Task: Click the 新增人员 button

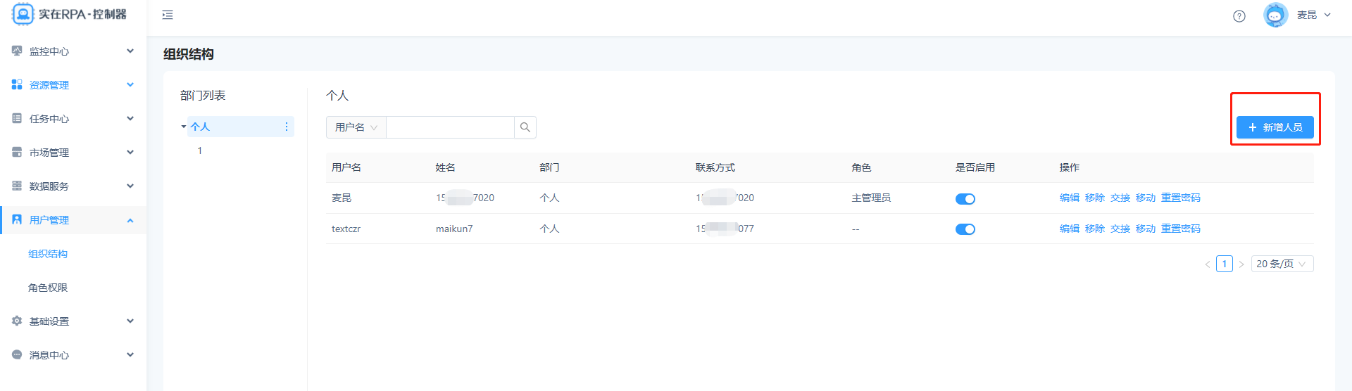Action: click(x=1275, y=127)
